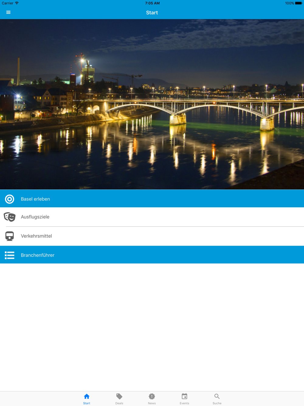304x406 pixels.
Task: Open the Suche search tab
Action: (217, 399)
